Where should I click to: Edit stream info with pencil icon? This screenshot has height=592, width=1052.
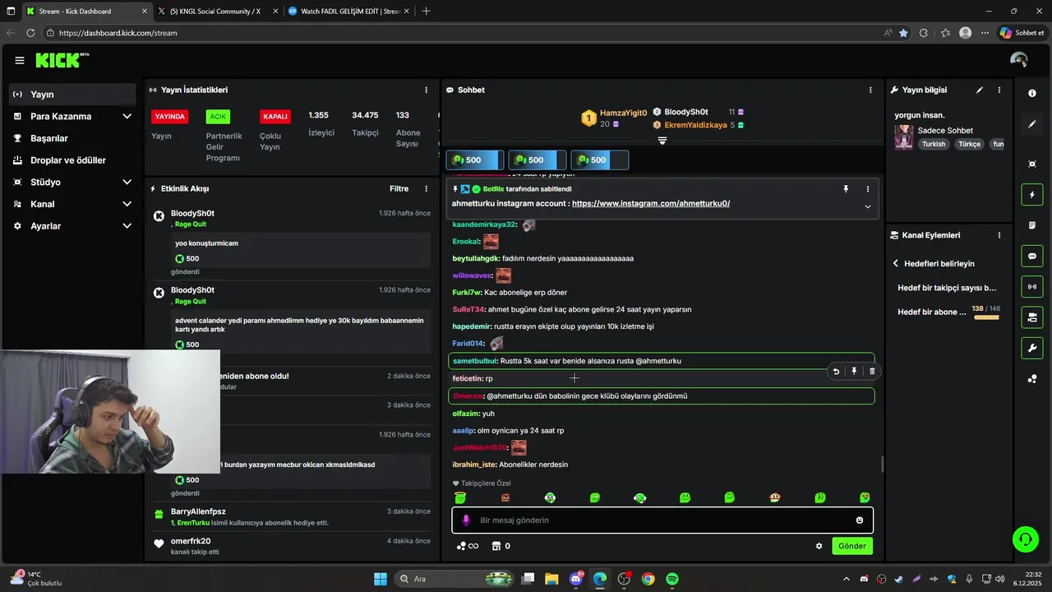(x=980, y=90)
